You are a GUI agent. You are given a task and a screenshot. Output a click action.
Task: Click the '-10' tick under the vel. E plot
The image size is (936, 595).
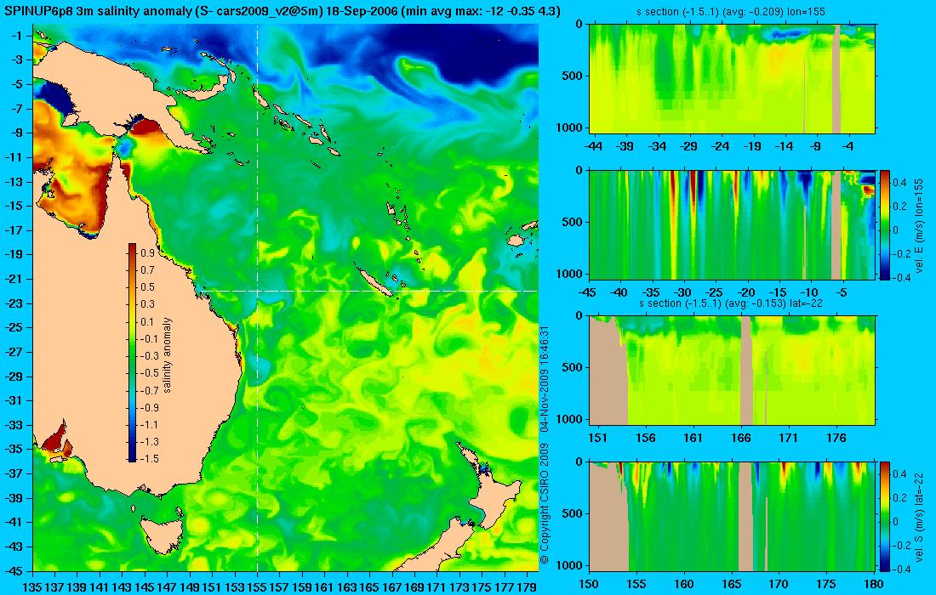(809, 292)
